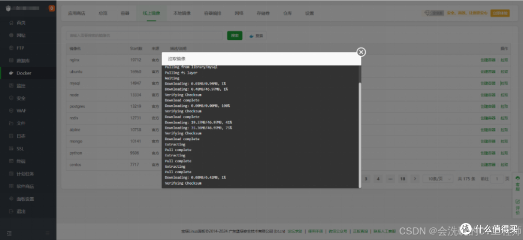Screen dimensions: 523x240
Task: Open 数据库 database icon in sidebar
Action: pos(11,61)
